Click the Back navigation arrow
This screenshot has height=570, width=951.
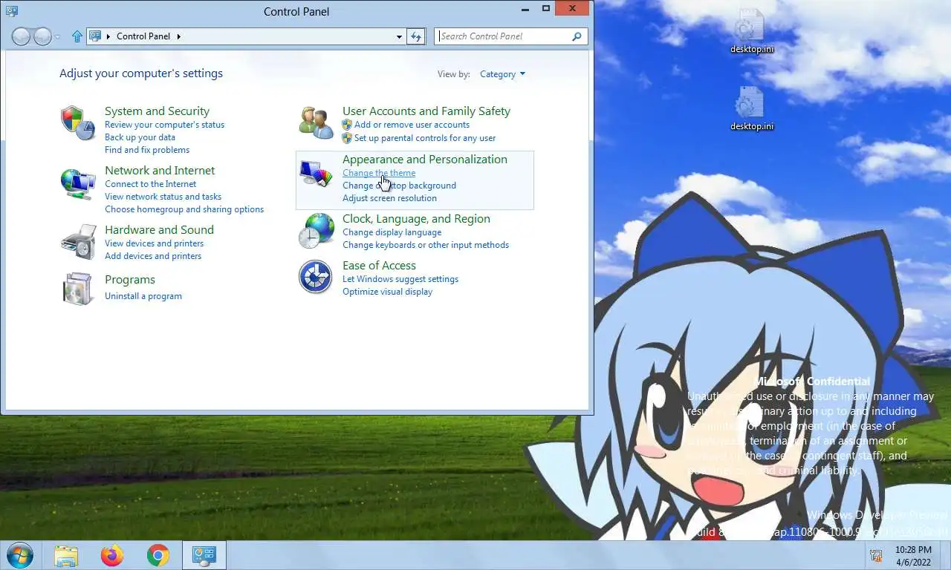coord(21,36)
